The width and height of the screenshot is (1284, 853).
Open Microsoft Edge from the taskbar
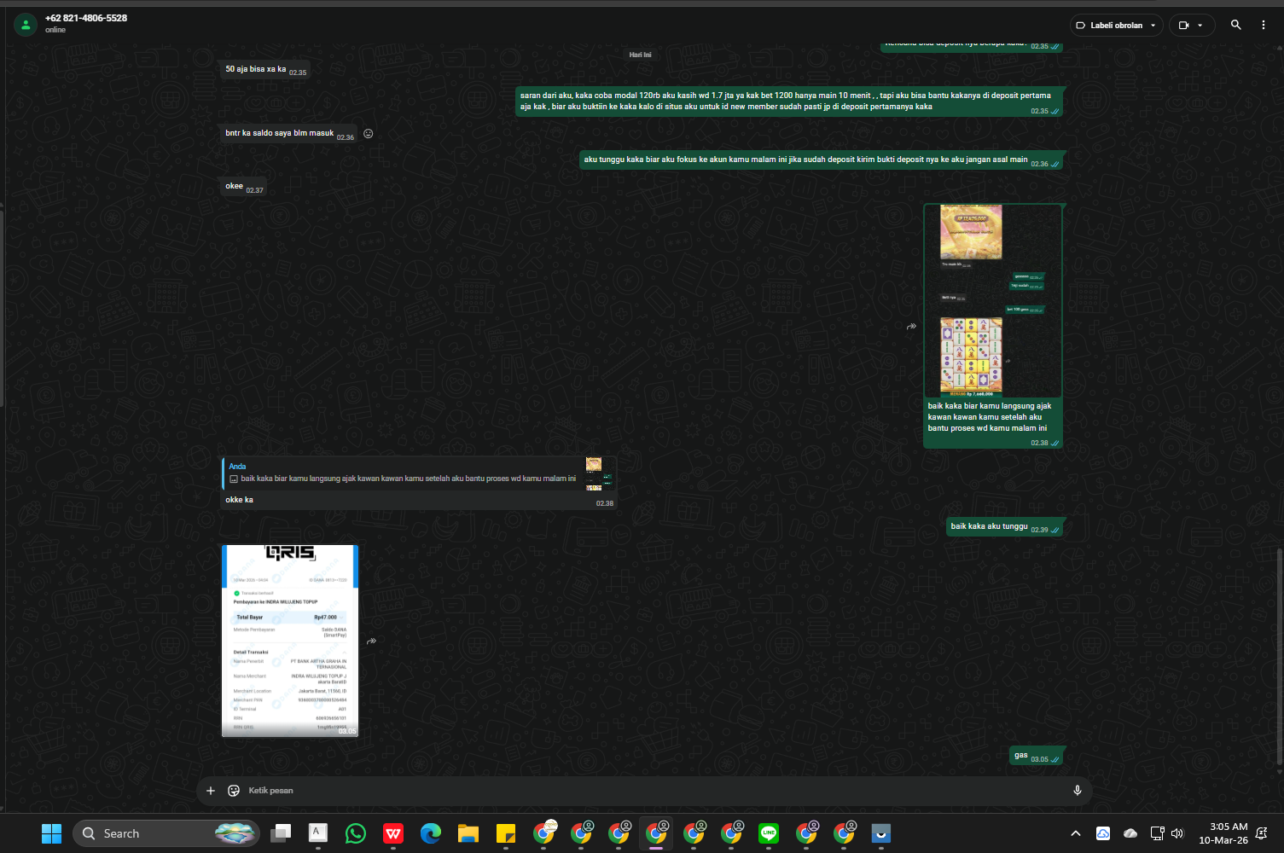(431, 833)
